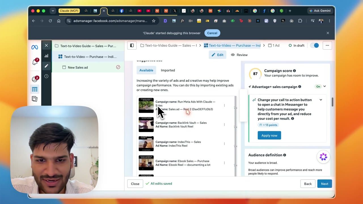Open the Chrome three-dot menu
363x204 pixels.
[x=329, y=21]
